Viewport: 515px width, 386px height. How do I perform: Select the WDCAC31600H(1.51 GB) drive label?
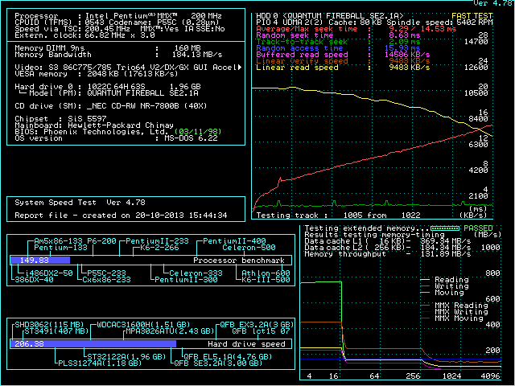click(x=143, y=325)
